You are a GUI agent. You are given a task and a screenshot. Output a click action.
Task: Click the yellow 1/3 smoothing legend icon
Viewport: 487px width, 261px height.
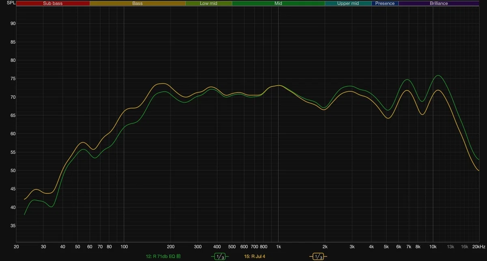point(318,257)
